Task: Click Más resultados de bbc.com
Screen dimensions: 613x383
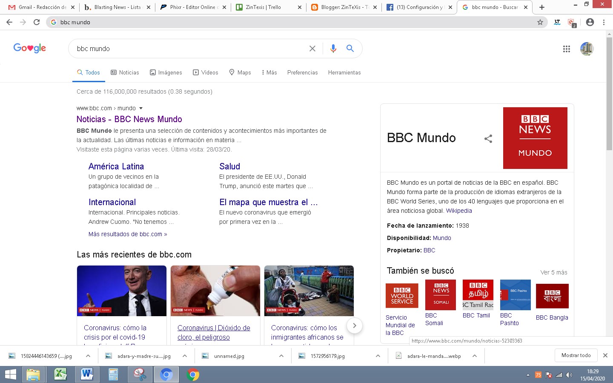Action: click(x=128, y=234)
